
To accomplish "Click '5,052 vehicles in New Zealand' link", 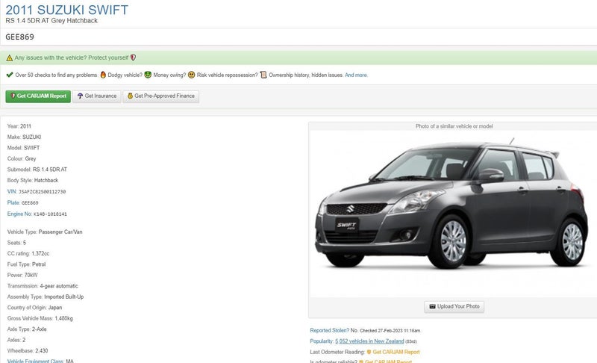I will pyautogui.click(x=369, y=341).
